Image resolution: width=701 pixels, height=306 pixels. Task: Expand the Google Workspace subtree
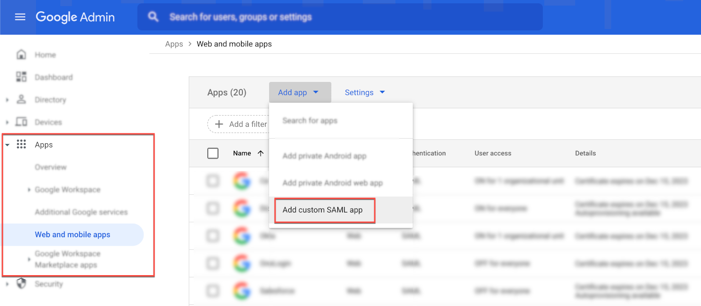[29, 190]
